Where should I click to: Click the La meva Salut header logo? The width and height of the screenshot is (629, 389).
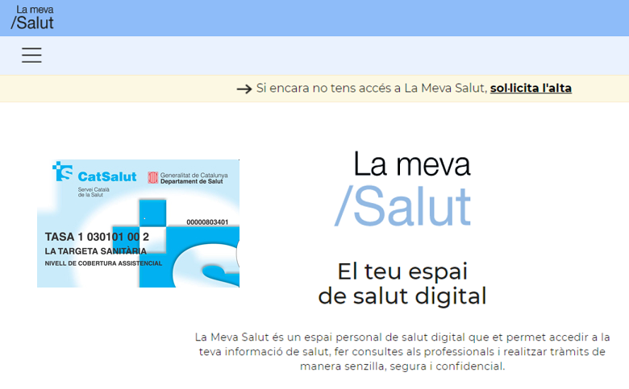[32, 18]
